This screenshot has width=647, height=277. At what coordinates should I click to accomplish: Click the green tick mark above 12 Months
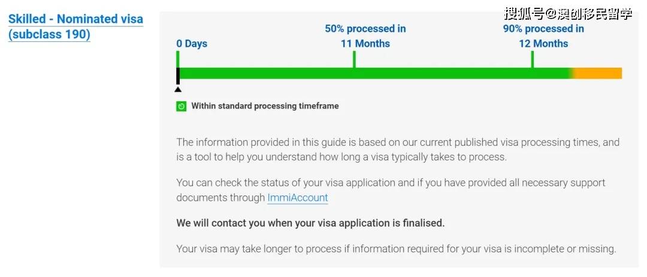coord(532,59)
